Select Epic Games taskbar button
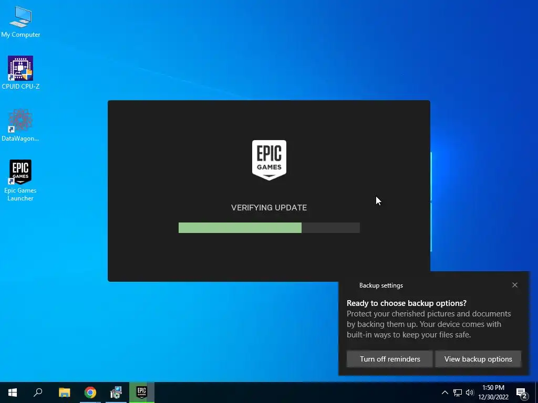 (142, 393)
